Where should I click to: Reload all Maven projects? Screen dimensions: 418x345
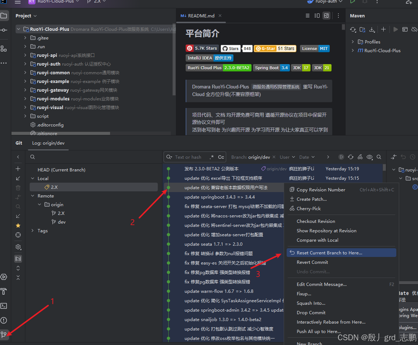point(353,30)
